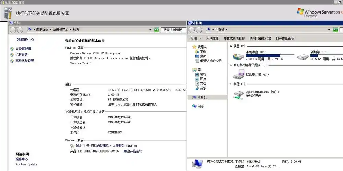Open 远程设置 link

(22, 55)
